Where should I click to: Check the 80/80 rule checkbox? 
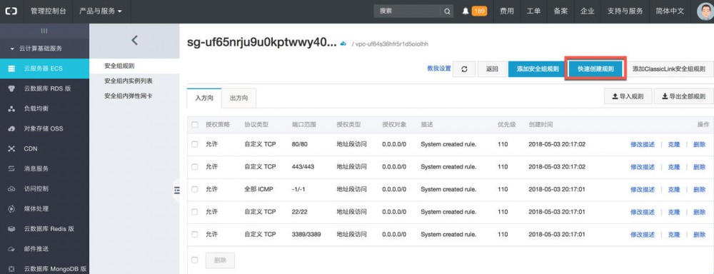[x=195, y=144]
